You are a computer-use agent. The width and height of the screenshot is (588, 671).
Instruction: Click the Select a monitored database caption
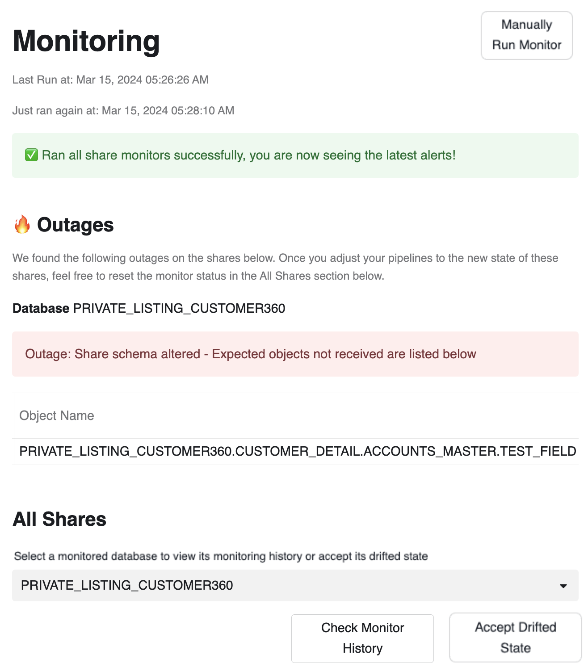tap(221, 556)
